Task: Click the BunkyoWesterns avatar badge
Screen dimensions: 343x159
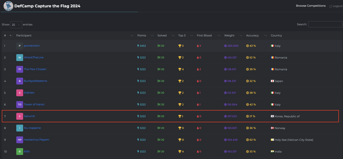Action: (20, 81)
